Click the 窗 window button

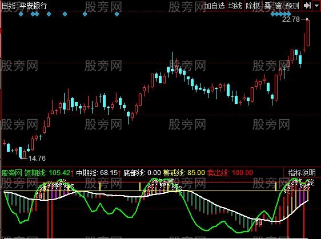[x=278, y=6]
